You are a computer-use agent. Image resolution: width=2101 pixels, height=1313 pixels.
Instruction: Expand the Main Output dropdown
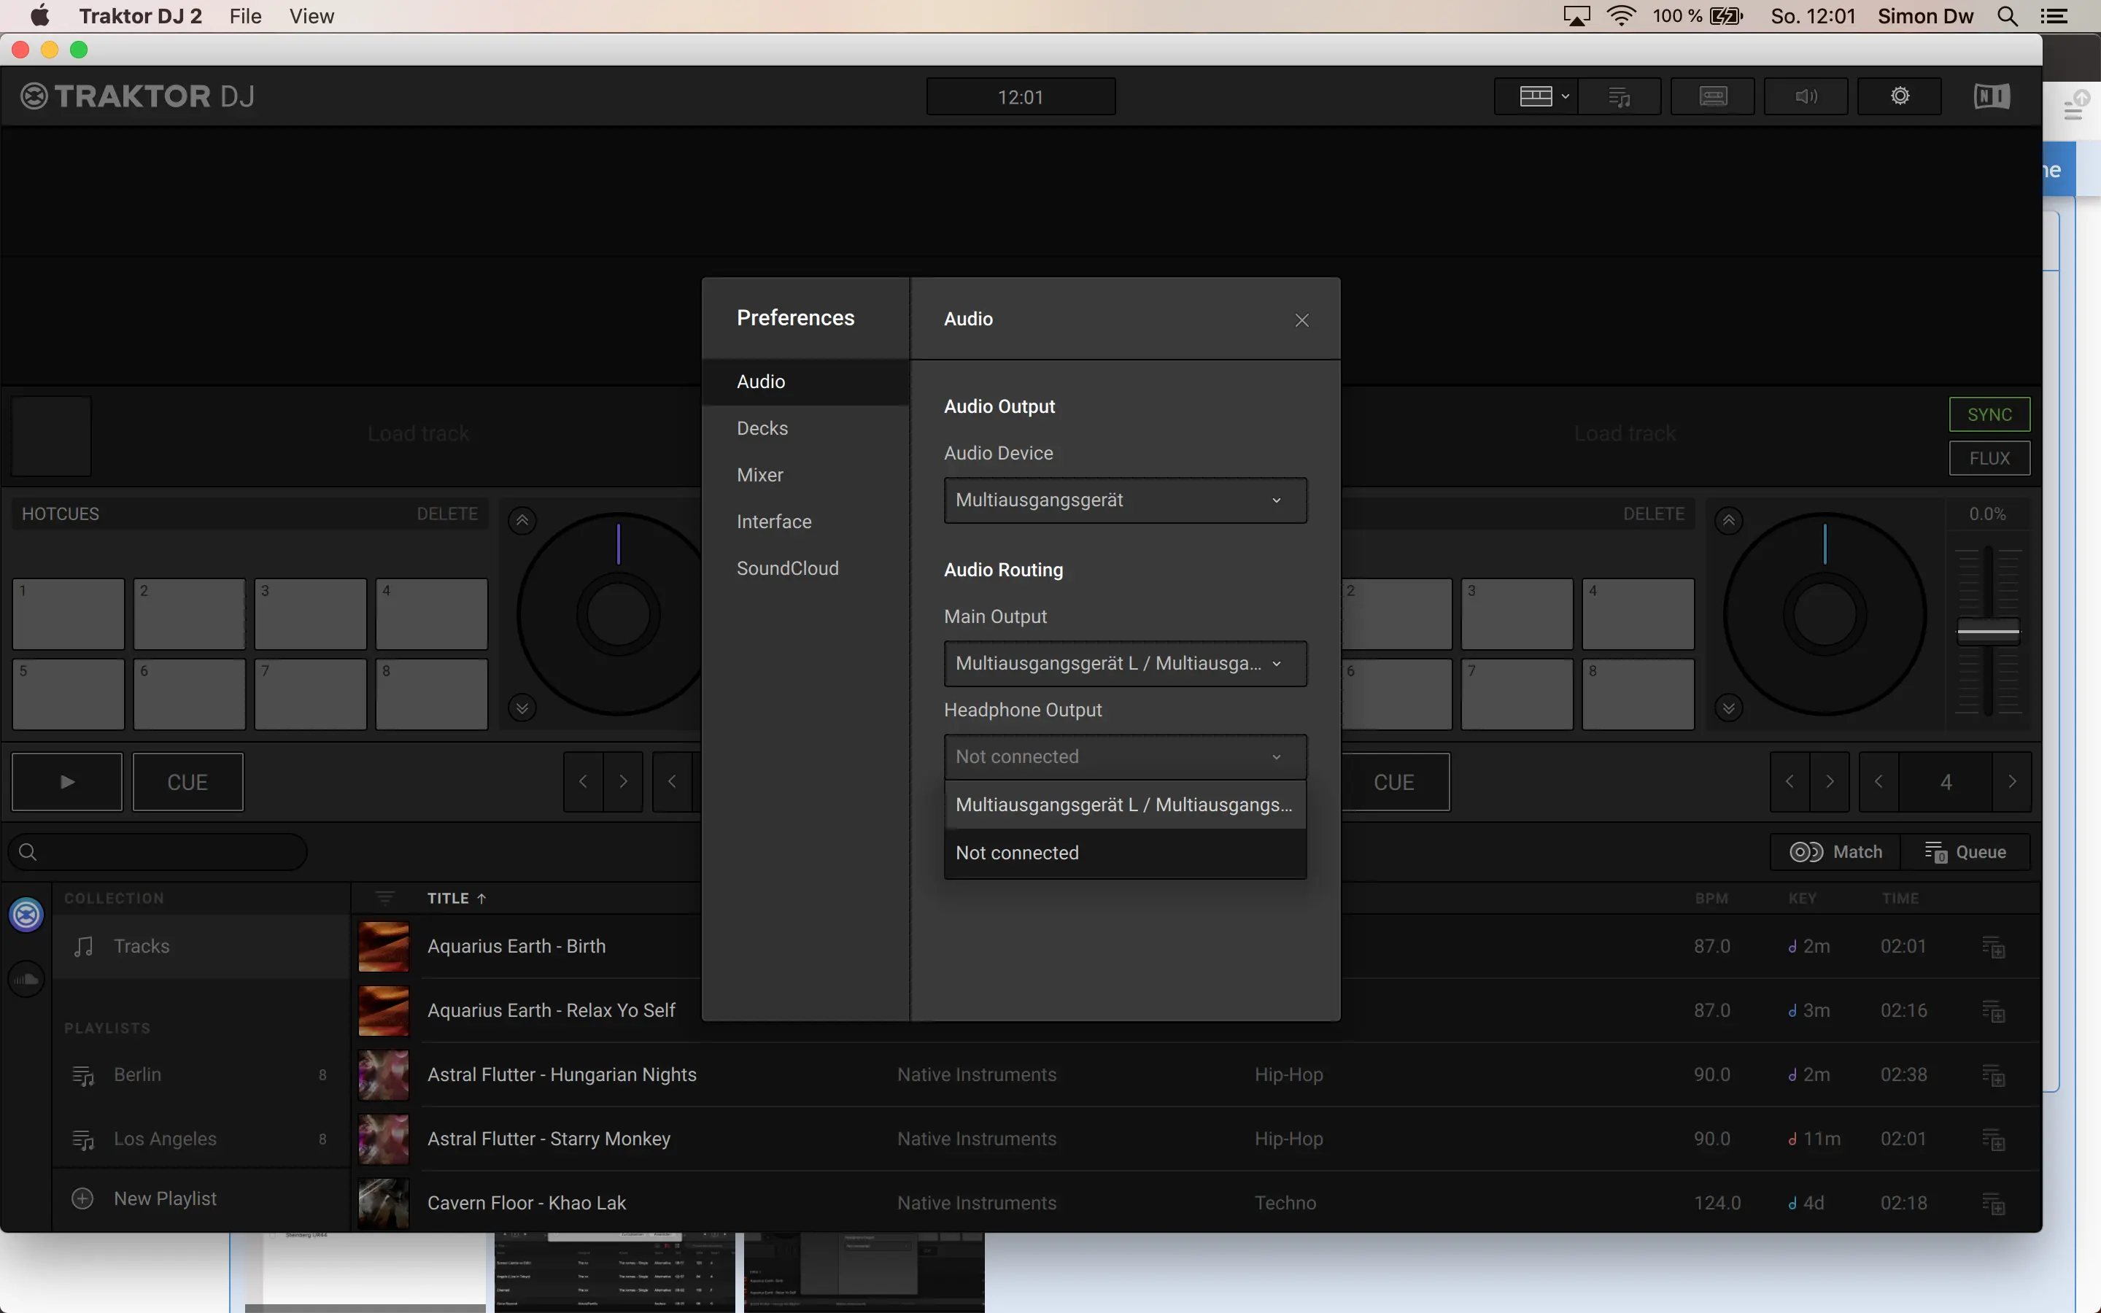[1124, 664]
